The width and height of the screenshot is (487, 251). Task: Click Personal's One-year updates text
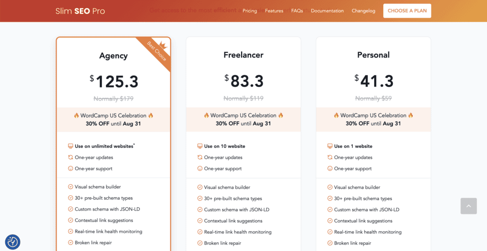353,157
